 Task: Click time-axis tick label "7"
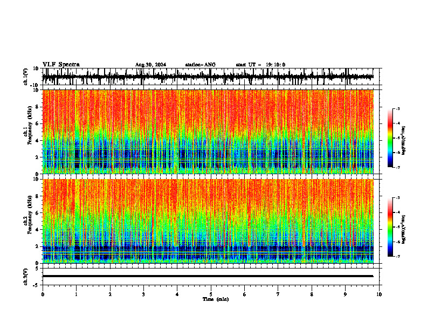click(x=278, y=294)
